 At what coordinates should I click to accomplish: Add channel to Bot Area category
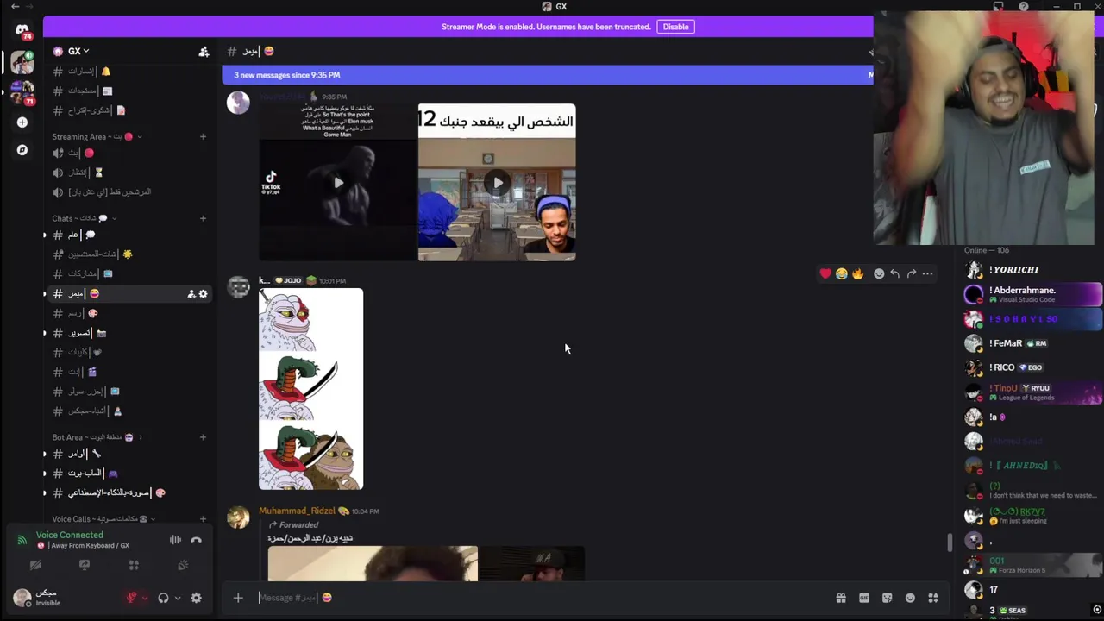coord(203,437)
